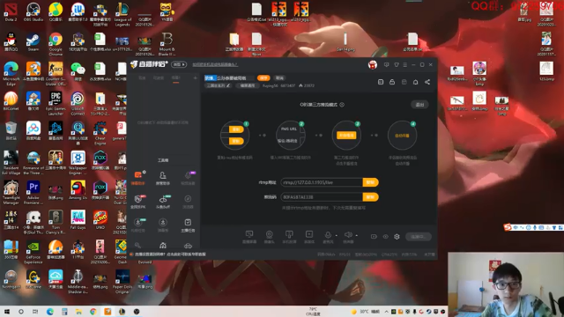Image resolution: width=564 pixels, height=317 pixels.
Task: Select the third underlined scene tab
Action: pyautogui.click(x=175, y=78)
